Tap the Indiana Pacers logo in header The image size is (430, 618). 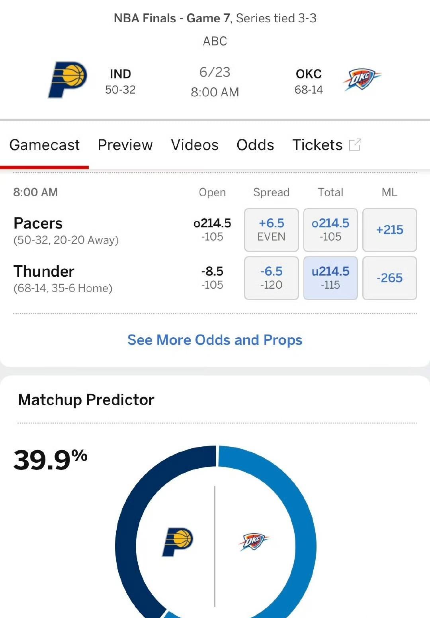tap(67, 80)
